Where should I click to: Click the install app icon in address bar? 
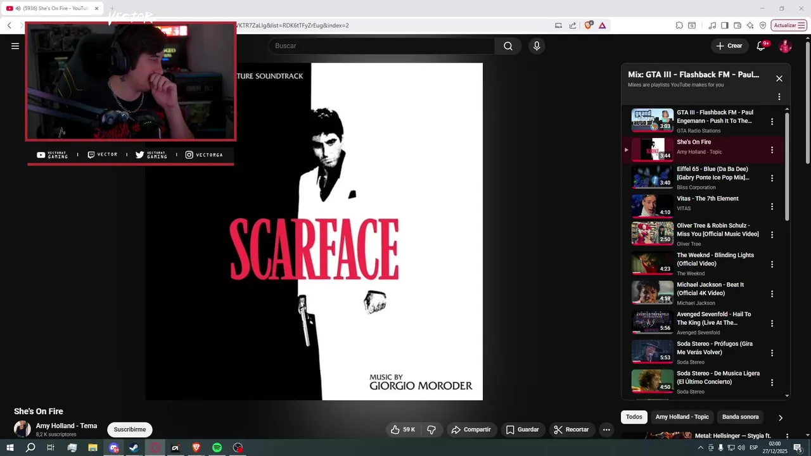click(x=558, y=25)
